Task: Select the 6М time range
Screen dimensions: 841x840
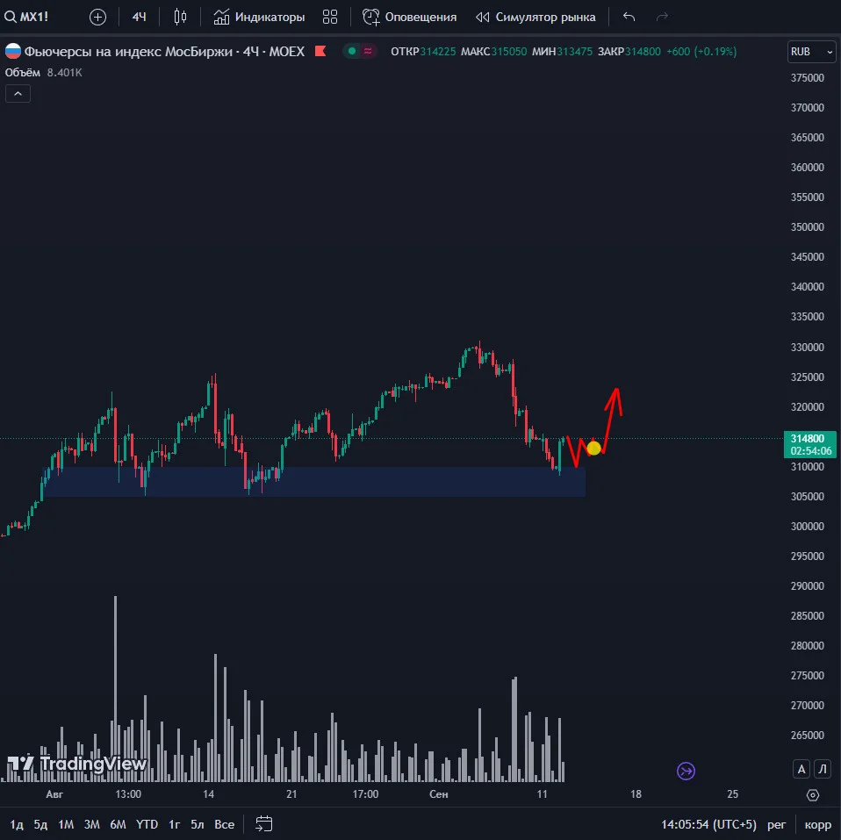Action: pyautogui.click(x=118, y=824)
